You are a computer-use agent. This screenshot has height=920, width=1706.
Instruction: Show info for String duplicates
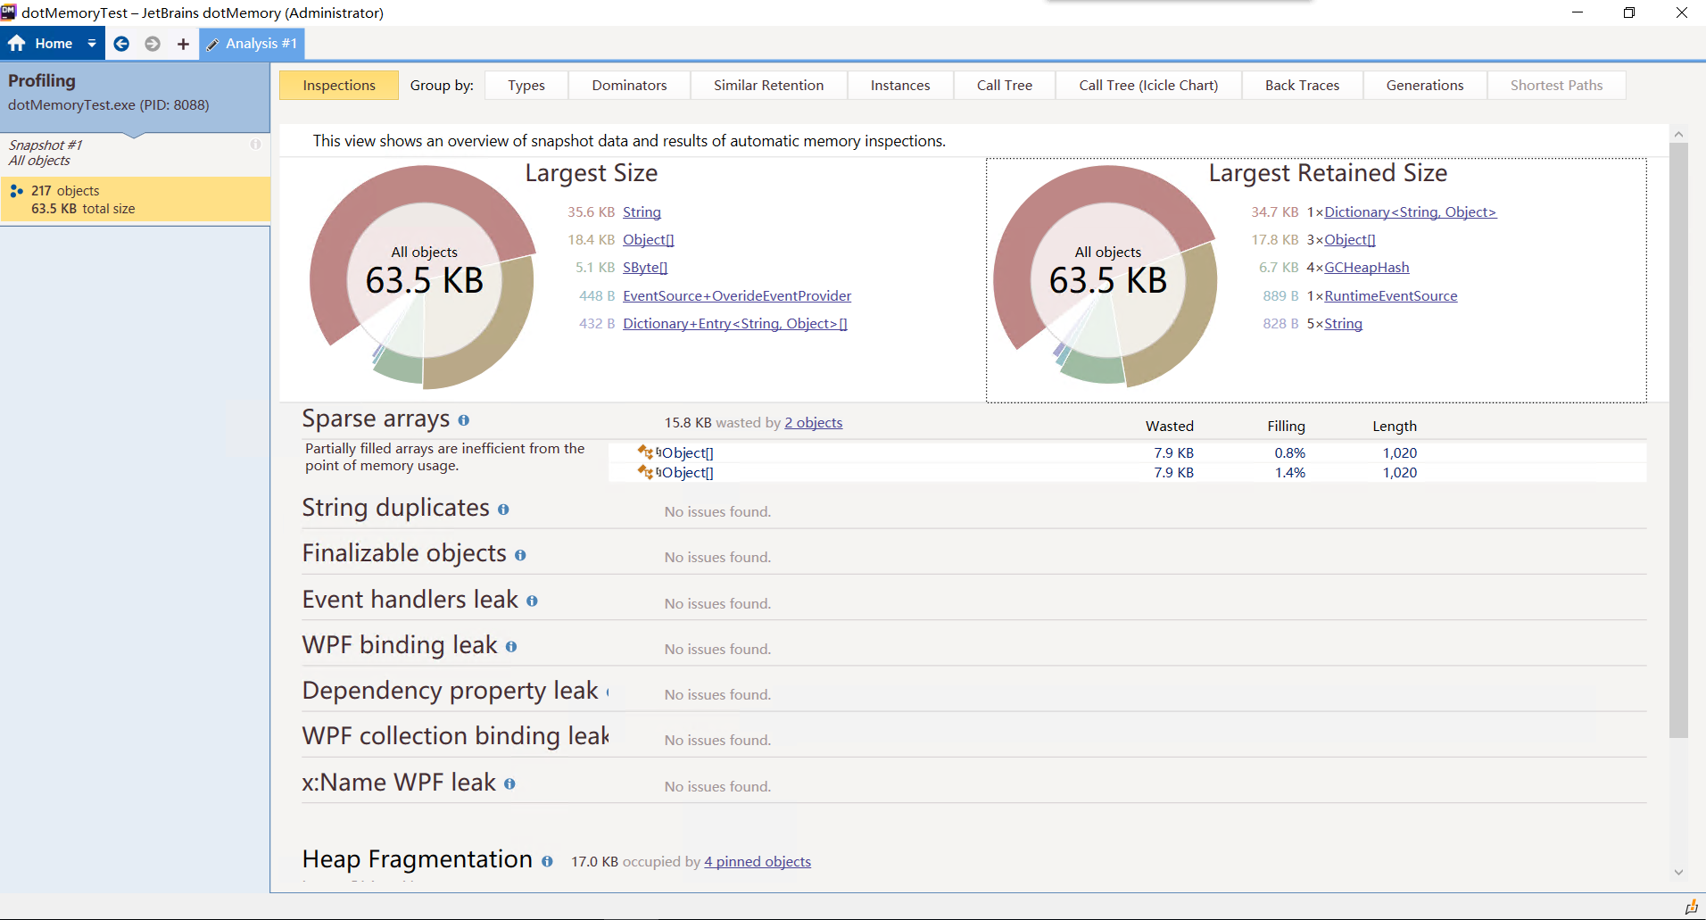coord(503,510)
